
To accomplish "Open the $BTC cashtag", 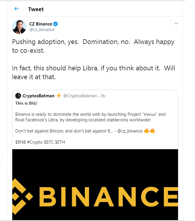I will 49,142.
